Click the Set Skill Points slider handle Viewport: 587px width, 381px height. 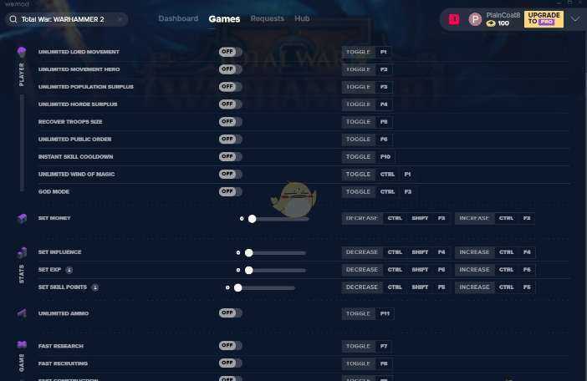pos(237,287)
